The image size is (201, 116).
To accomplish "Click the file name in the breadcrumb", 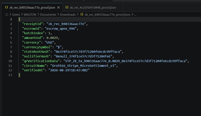I will 107,15.
